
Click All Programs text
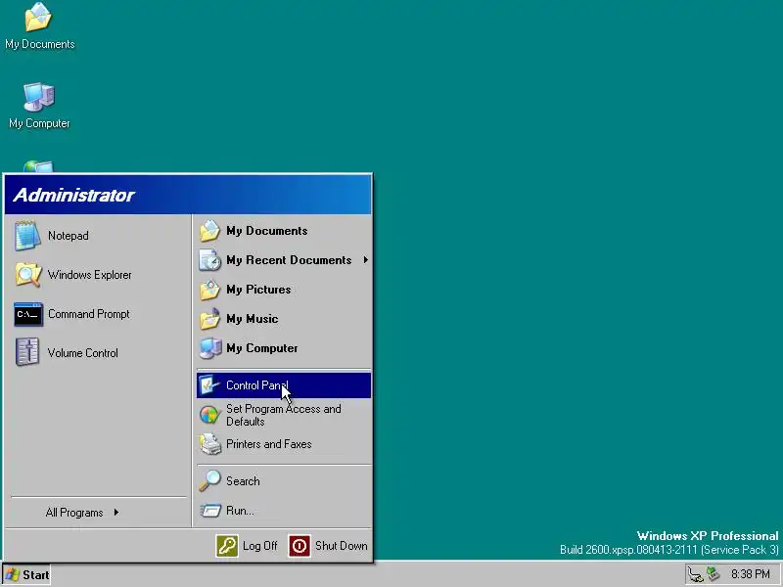(x=74, y=513)
